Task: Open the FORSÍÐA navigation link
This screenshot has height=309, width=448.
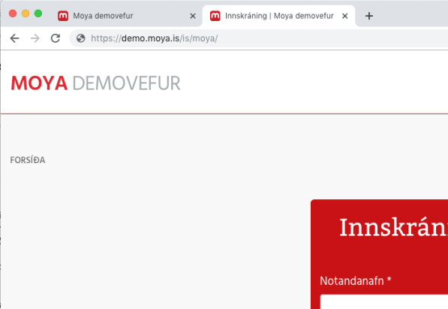Action: (28, 160)
